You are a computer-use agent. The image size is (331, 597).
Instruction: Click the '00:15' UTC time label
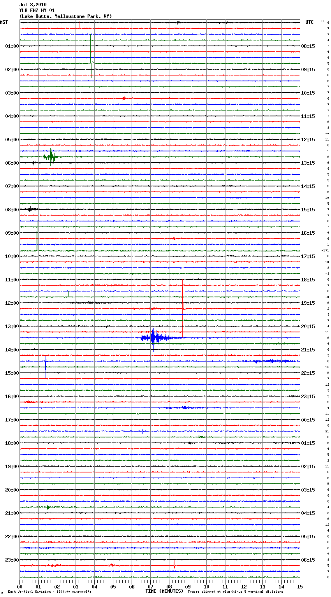tap(308, 420)
